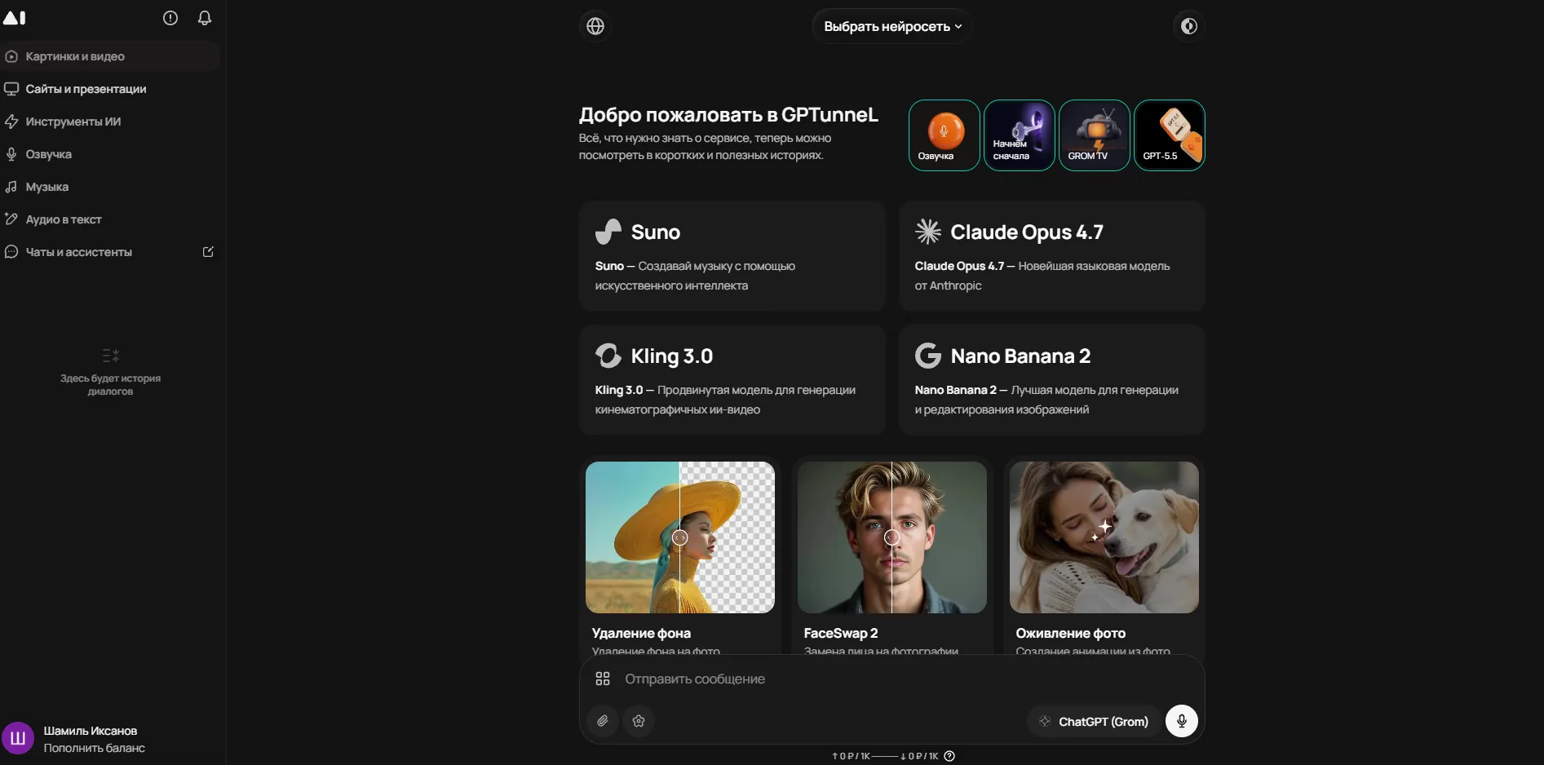View the Начнём сначала story
The width and height of the screenshot is (1544, 765).
(1020, 135)
